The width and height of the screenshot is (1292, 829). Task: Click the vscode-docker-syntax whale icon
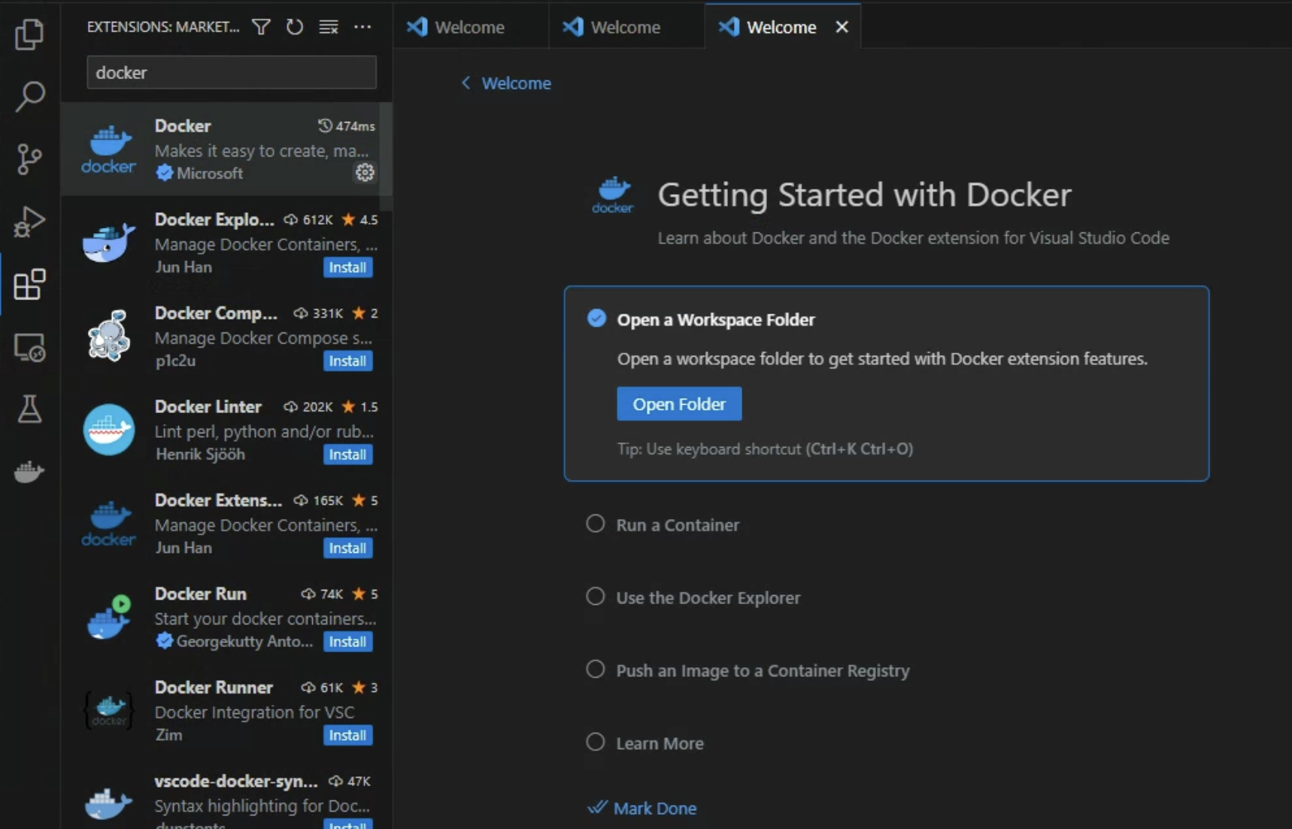(x=108, y=803)
